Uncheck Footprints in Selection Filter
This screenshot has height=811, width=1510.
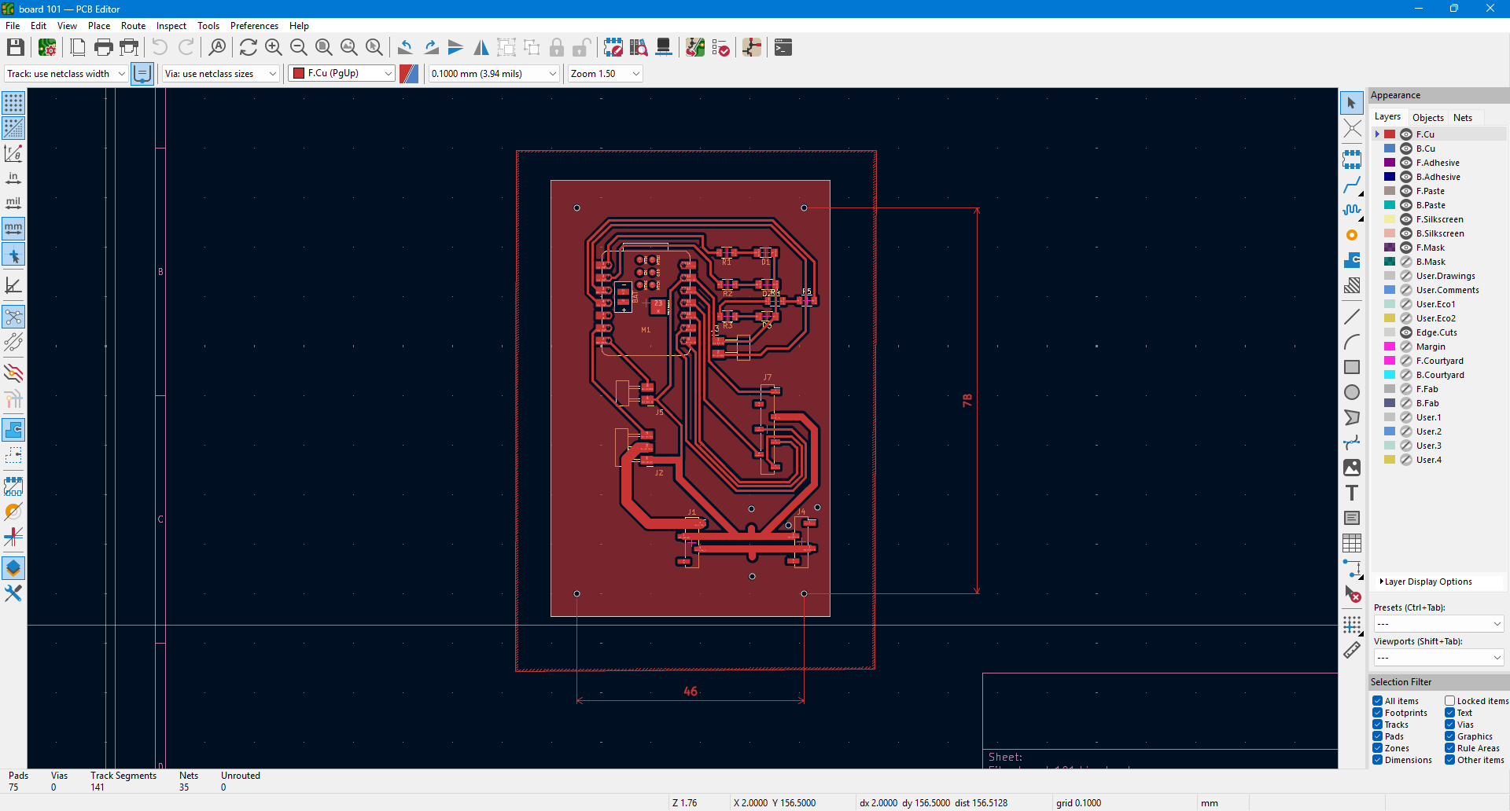point(1378,713)
